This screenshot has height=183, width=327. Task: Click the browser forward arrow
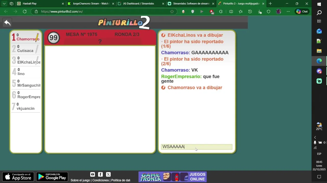[x=15, y=11]
